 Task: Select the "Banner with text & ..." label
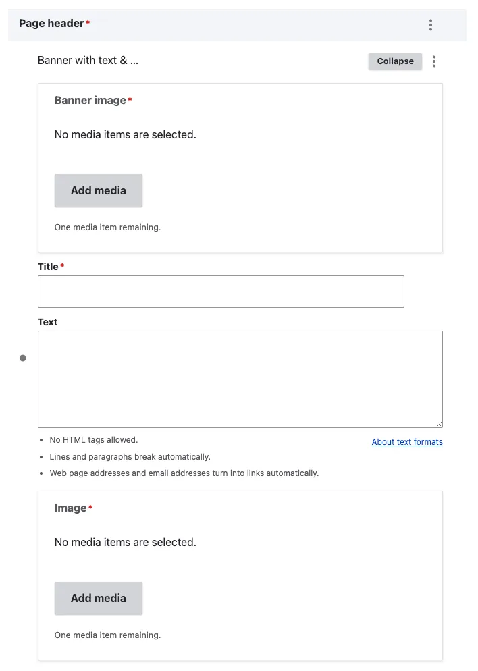click(x=88, y=61)
